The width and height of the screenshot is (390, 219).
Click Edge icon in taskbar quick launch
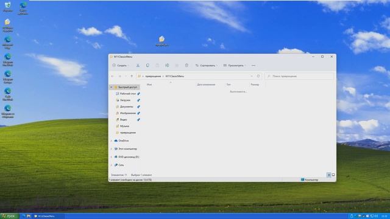point(24,217)
